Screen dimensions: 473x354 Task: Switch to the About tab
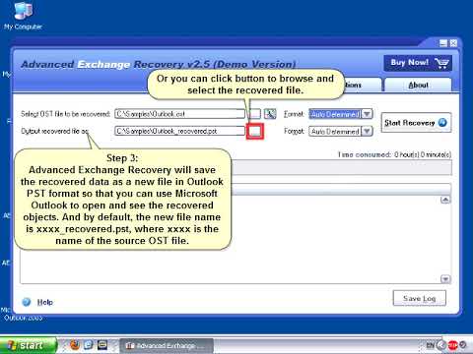pos(418,85)
